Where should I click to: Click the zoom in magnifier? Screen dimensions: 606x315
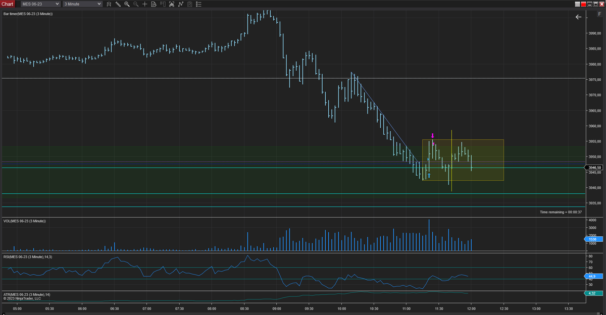(x=127, y=4)
